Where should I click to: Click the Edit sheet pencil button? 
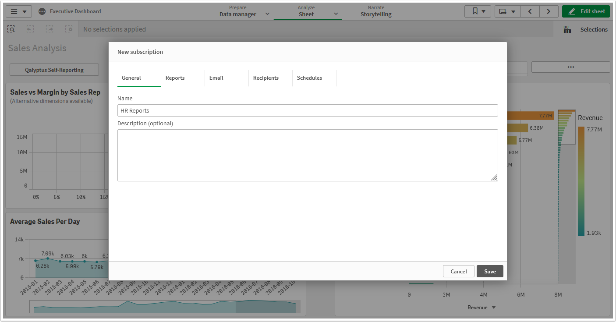coord(586,11)
